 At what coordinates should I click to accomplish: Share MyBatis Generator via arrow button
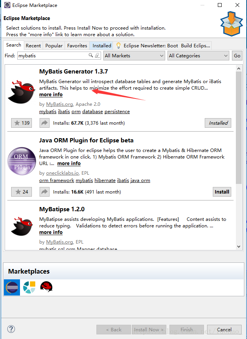[x=45, y=123]
